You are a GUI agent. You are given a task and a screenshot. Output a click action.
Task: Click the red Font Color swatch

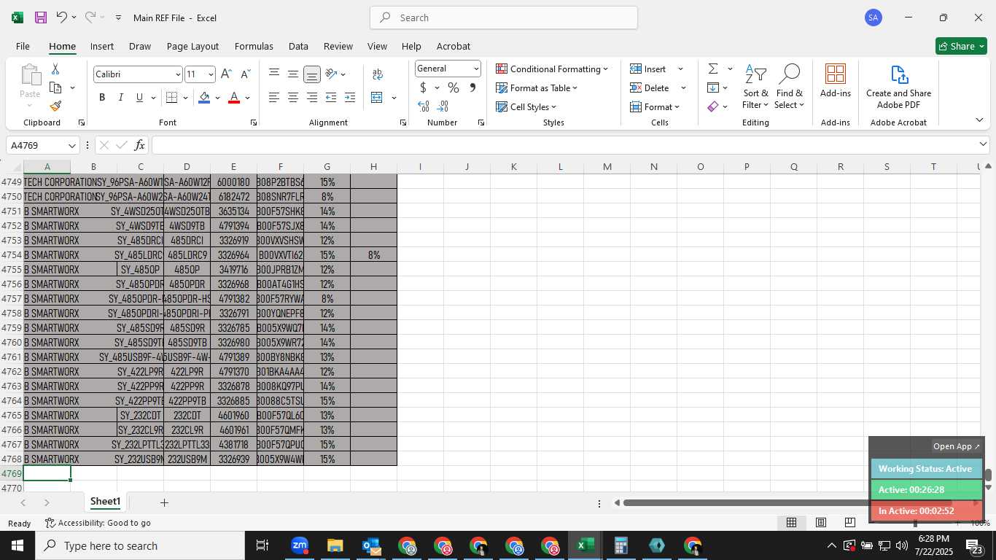pyautogui.click(x=234, y=98)
